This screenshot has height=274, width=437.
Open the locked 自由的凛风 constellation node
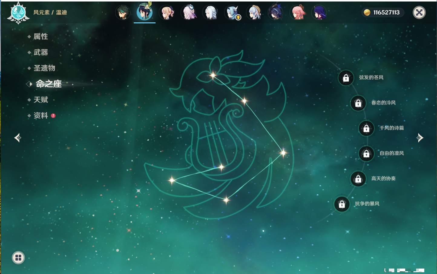366,154
